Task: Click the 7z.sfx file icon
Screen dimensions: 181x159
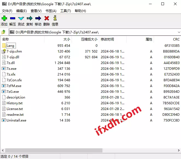Action: point(4,74)
